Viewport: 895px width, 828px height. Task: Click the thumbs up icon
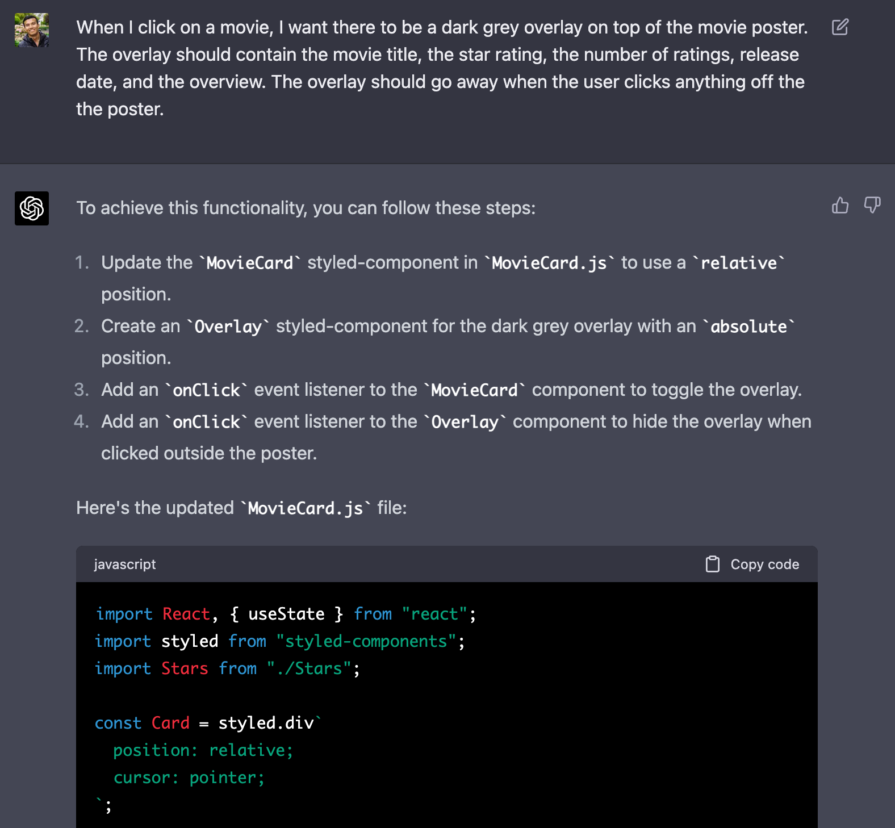(840, 205)
